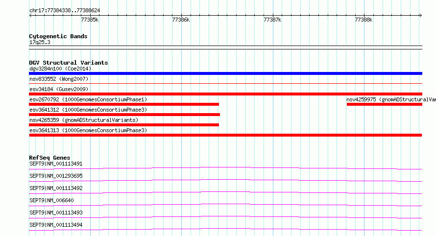The width and height of the screenshot is (436, 236).
Task: Click the SEPT9|NM_001113492 transcript label
Action: point(56,188)
